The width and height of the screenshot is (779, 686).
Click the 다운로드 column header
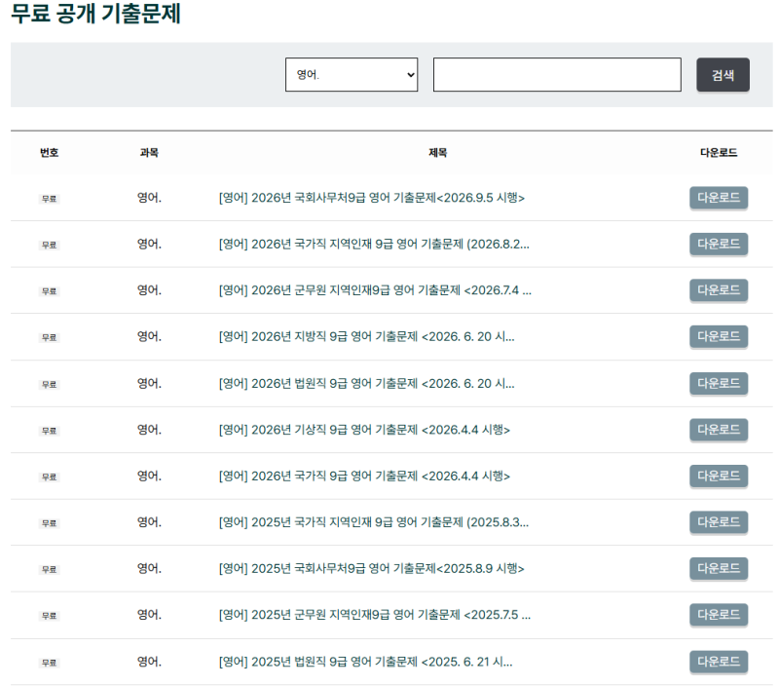click(719, 153)
